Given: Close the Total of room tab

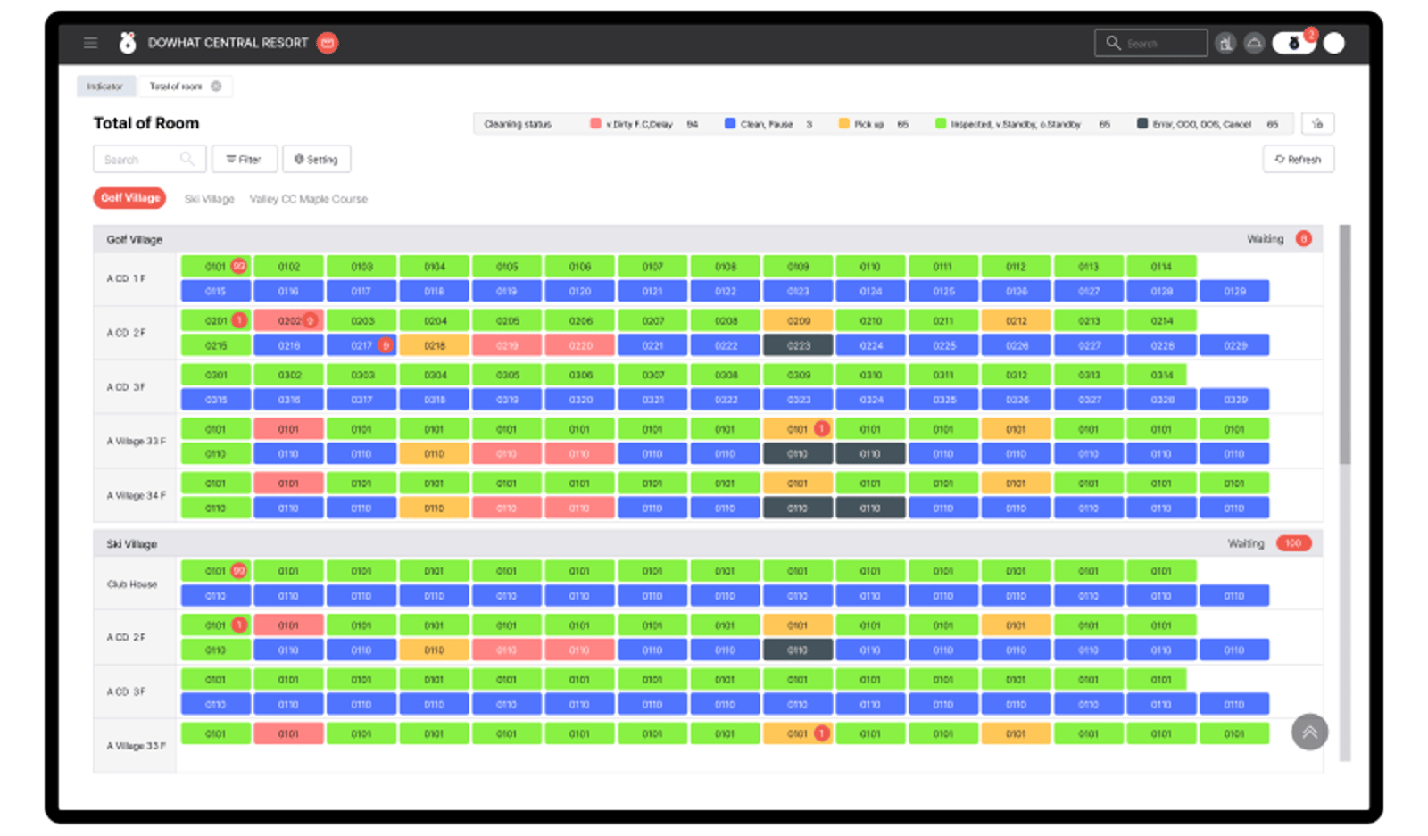Looking at the screenshot, I should pyautogui.click(x=216, y=87).
